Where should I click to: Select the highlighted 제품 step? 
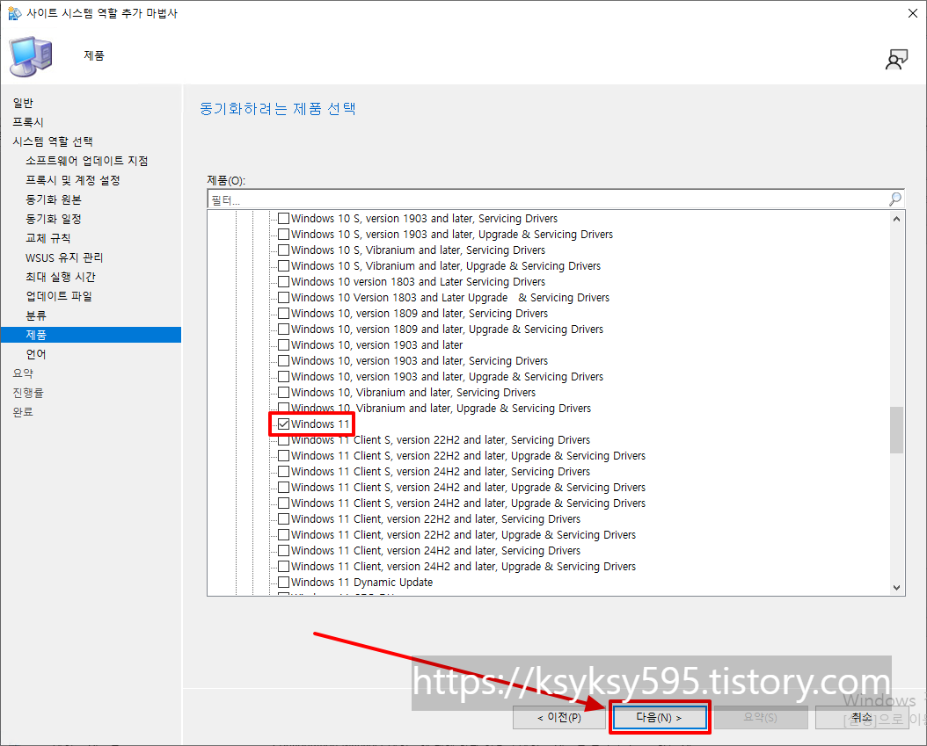91,335
